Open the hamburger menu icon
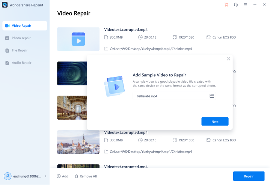 pos(245,5)
